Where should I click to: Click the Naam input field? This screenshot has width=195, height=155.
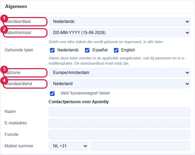pyautogui.click(x=120, y=112)
